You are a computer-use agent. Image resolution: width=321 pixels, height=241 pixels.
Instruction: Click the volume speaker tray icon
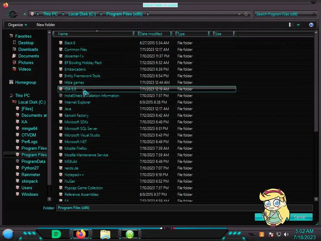point(286,234)
